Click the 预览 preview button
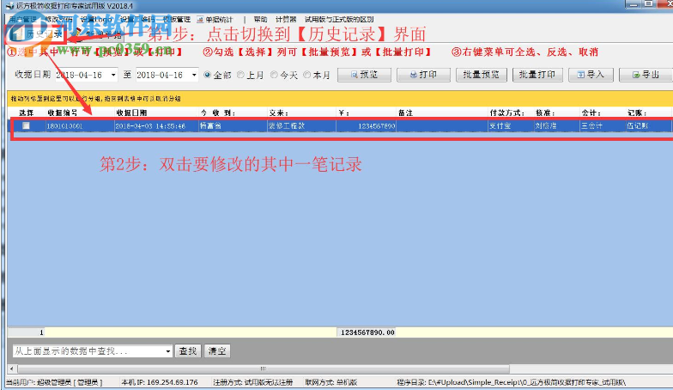 364,75
